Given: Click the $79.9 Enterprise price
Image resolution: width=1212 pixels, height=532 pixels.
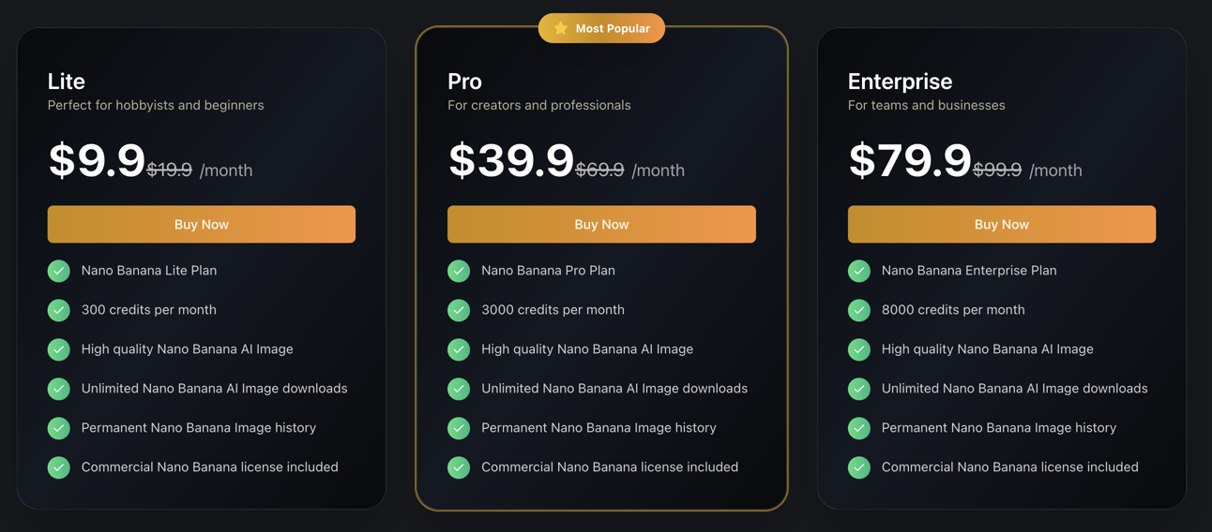Looking at the screenshot, I should 910,160.
